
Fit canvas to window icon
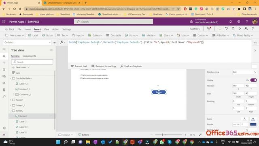200,135
